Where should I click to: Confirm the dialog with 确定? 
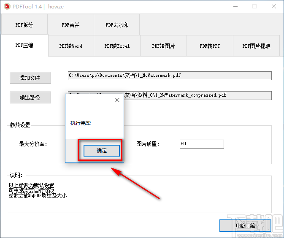click(102, 151)
